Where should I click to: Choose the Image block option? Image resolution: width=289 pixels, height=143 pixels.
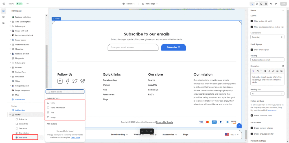pos(53,117)
